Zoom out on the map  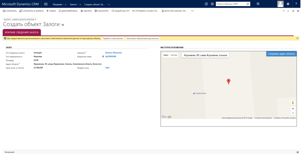293,113
